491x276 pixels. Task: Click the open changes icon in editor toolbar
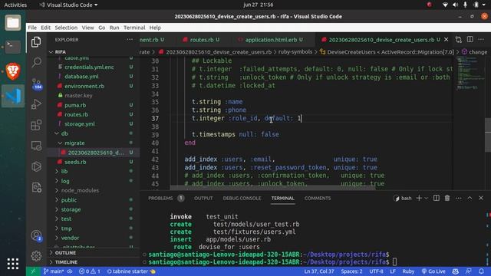click(x=459, y=39)
